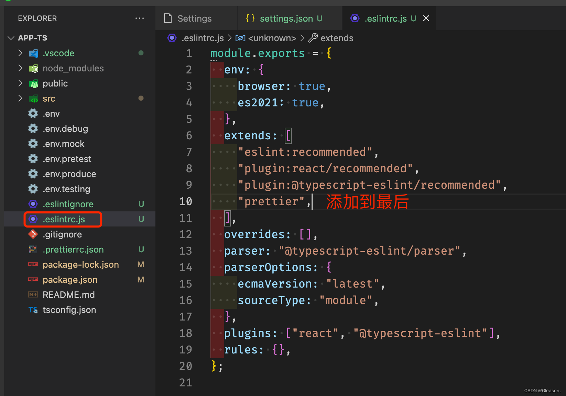Open the .gitignore file
566x396 pixels.
[x=80, y=234]
